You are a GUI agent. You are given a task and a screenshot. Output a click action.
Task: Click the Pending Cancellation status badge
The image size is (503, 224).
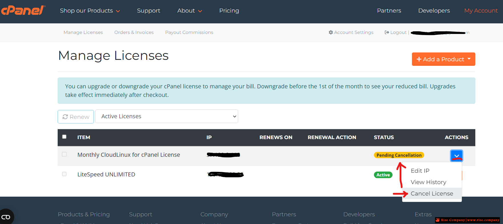pyautogui.click(x=399, y=155)
